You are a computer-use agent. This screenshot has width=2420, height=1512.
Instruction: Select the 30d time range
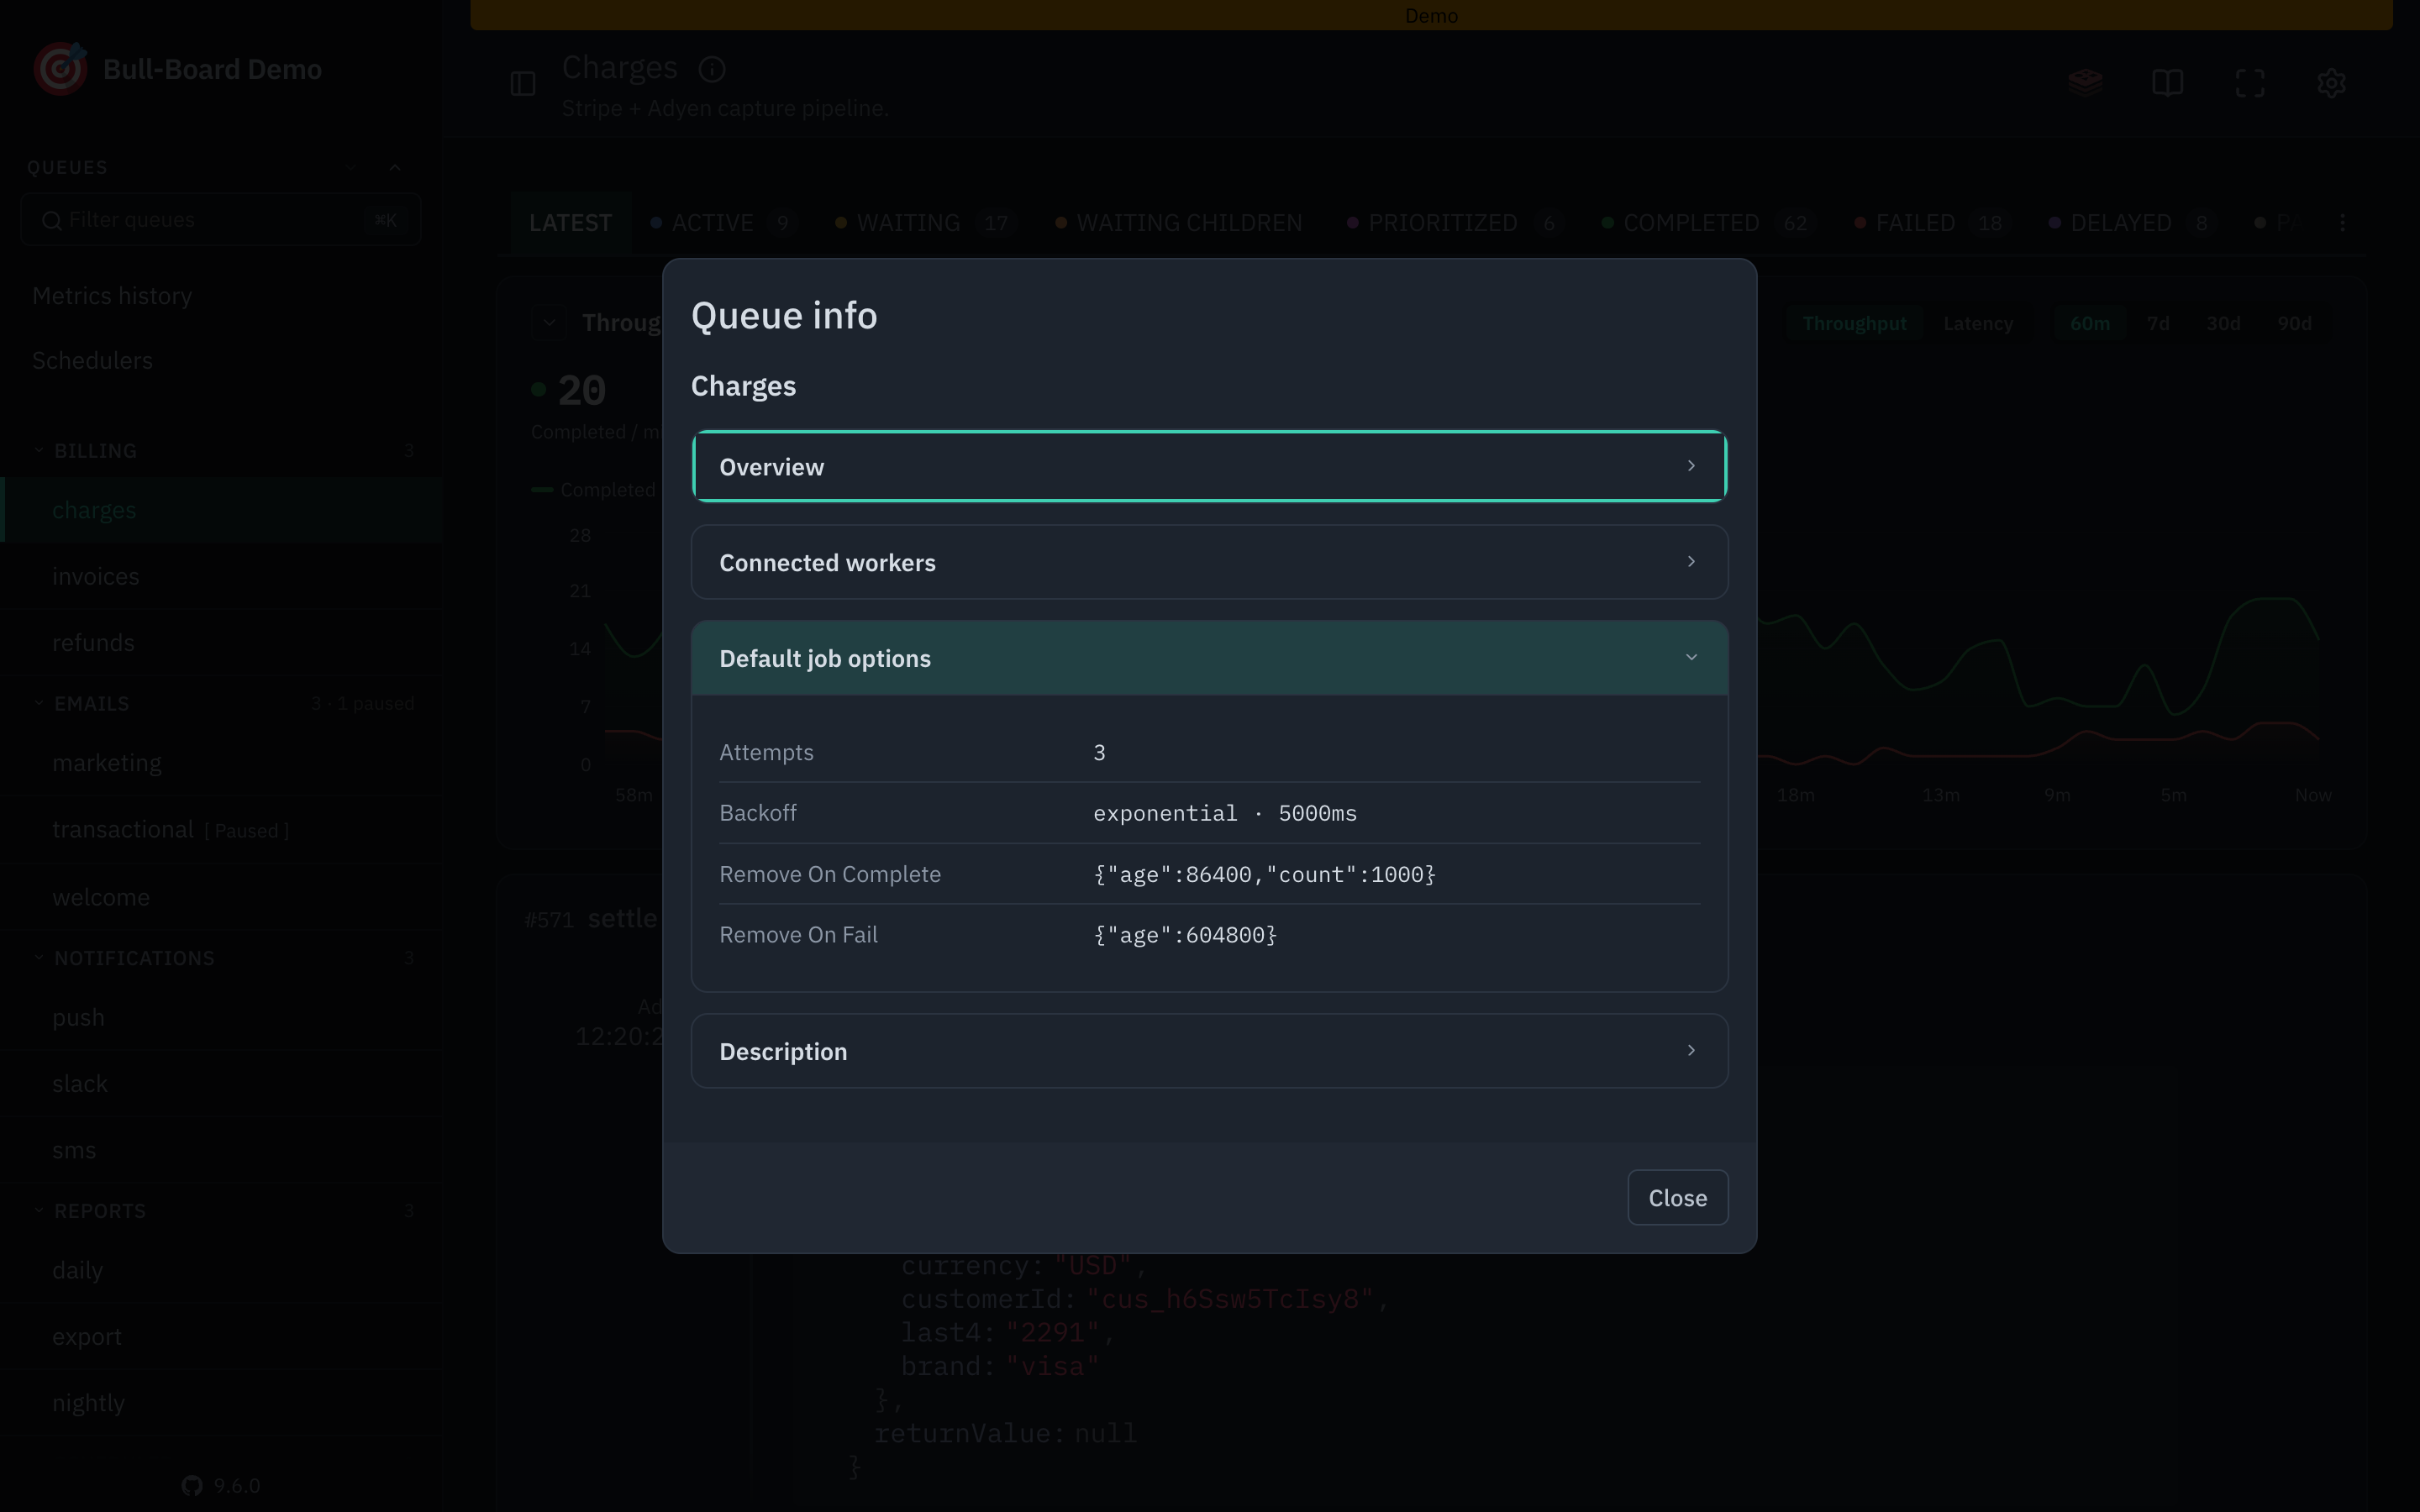pos(2223,323)
